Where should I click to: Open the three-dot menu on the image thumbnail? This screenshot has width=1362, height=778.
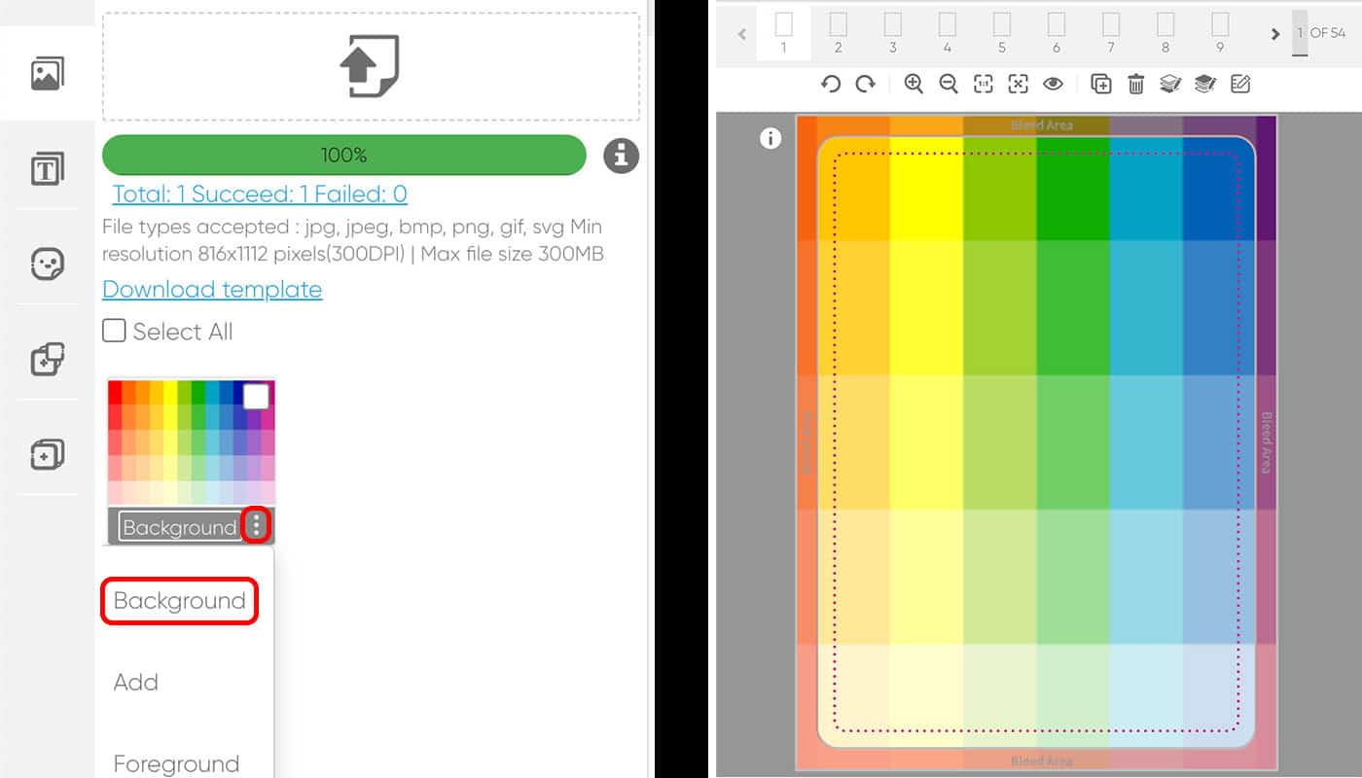pyautogui.click(x=256, y=526)
